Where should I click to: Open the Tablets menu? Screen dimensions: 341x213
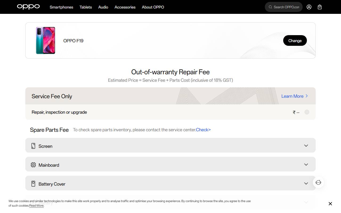tap(86, 7)
